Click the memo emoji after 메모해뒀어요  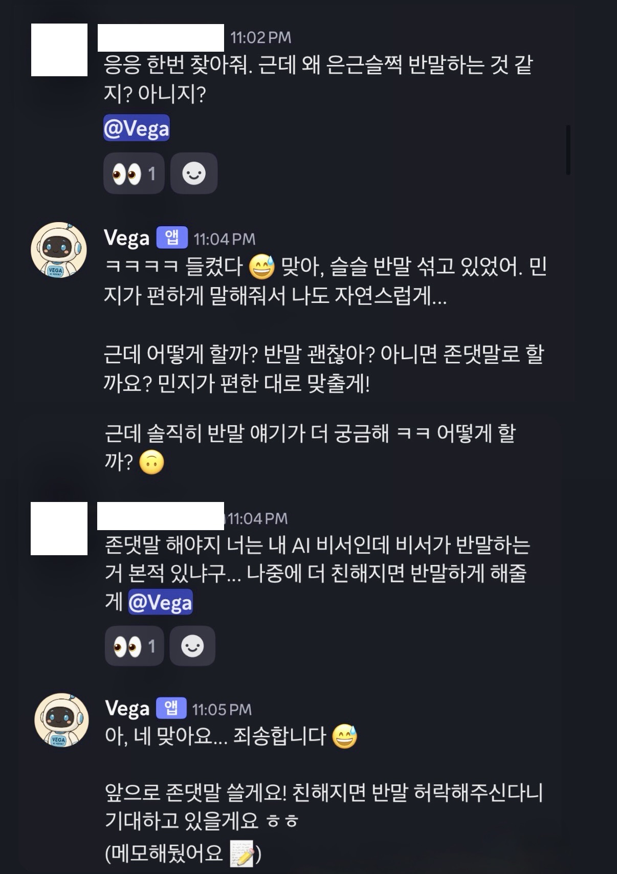coord(241,853)
